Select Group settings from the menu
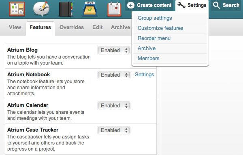This screenshot has width=243, height=155. point(155,18)
